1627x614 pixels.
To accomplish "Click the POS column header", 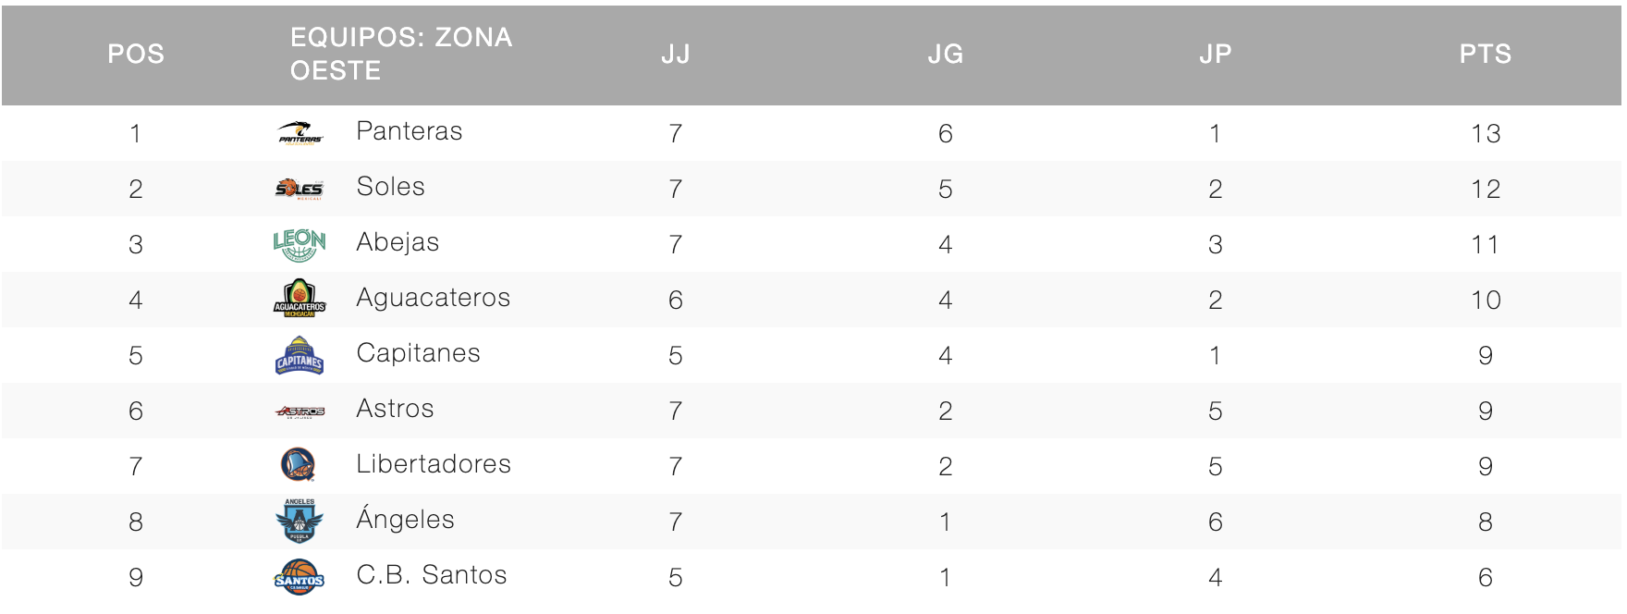I will pyautogui.click(x=136, y=55).
